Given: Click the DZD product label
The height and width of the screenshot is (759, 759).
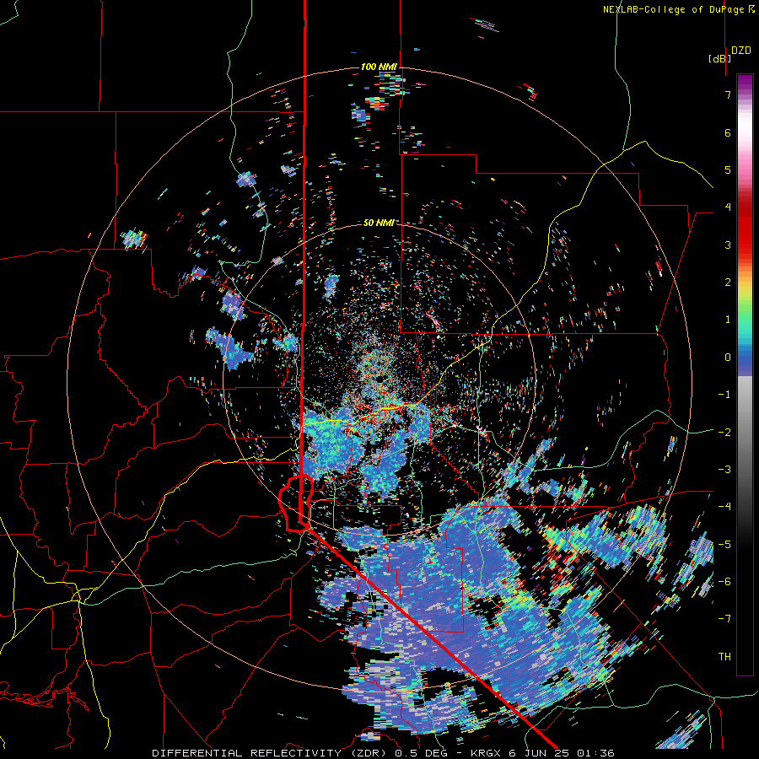Looking at the screenshot, I should pos(741,51).
